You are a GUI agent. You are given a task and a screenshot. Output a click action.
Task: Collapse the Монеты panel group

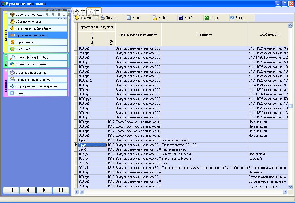(6, 13)
